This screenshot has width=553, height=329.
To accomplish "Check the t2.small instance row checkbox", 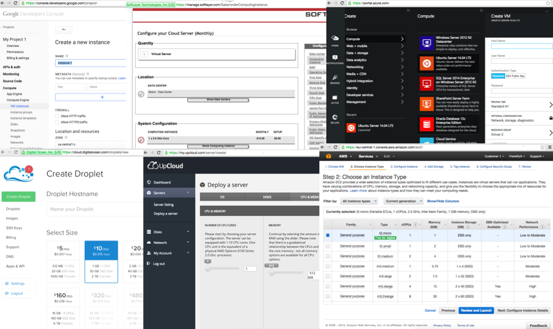I will [328, 246].
